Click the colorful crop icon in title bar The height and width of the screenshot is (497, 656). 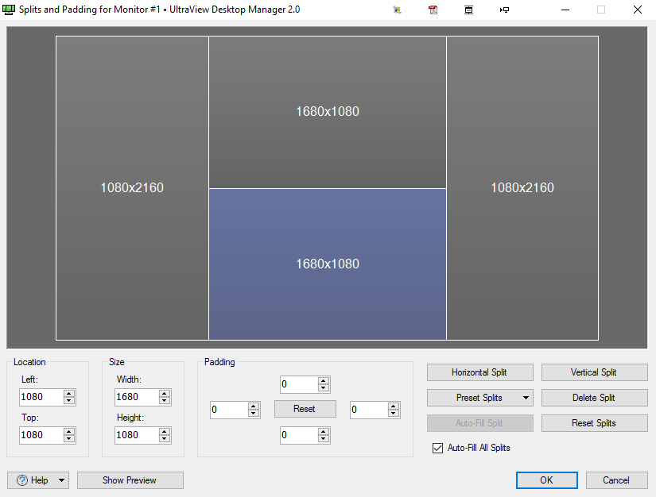click(397, 10)
